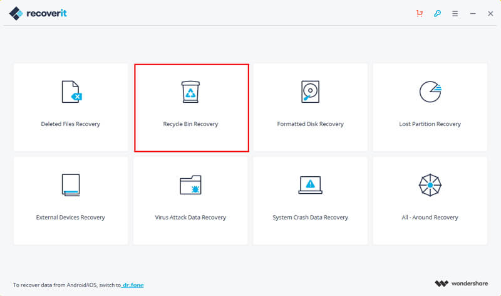
Task: Choose the Virus Attack Data Recovery label
Action: click(190, 217)
